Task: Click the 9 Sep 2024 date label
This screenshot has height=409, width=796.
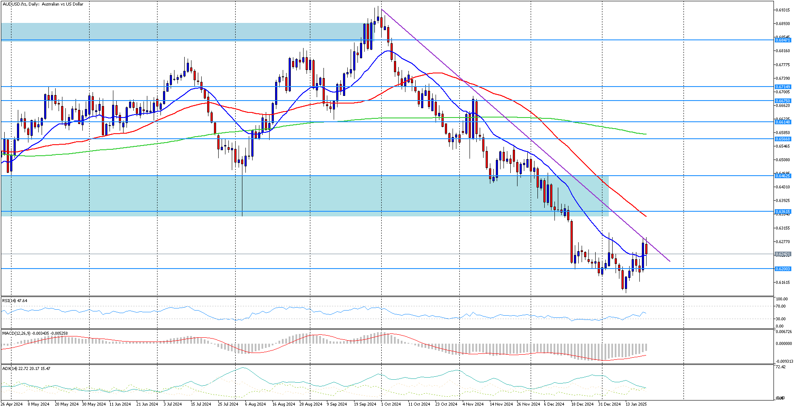Action: (x=337, y=404)
